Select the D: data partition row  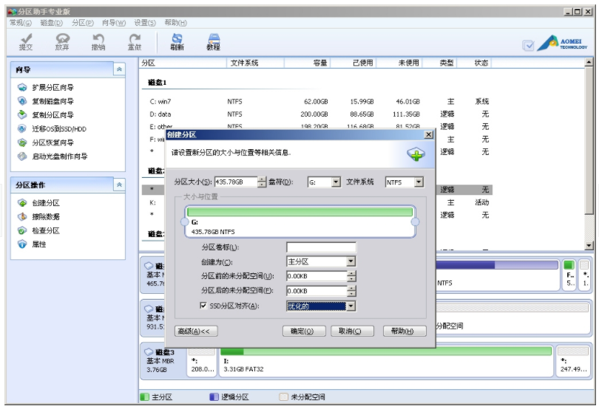click(317, 114)
